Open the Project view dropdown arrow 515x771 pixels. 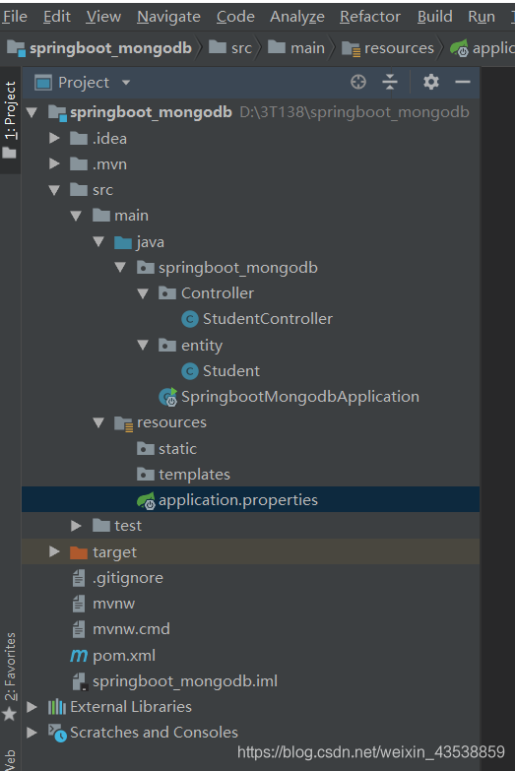pos(126,83)
